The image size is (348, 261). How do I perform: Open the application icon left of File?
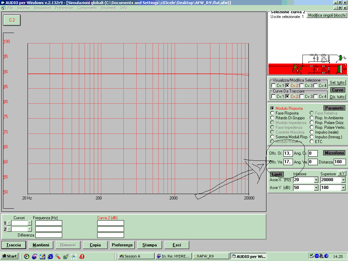click(3, 8)
